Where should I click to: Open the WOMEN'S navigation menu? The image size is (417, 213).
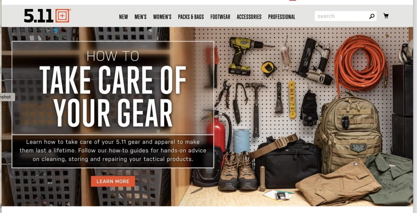coord(162,17)
